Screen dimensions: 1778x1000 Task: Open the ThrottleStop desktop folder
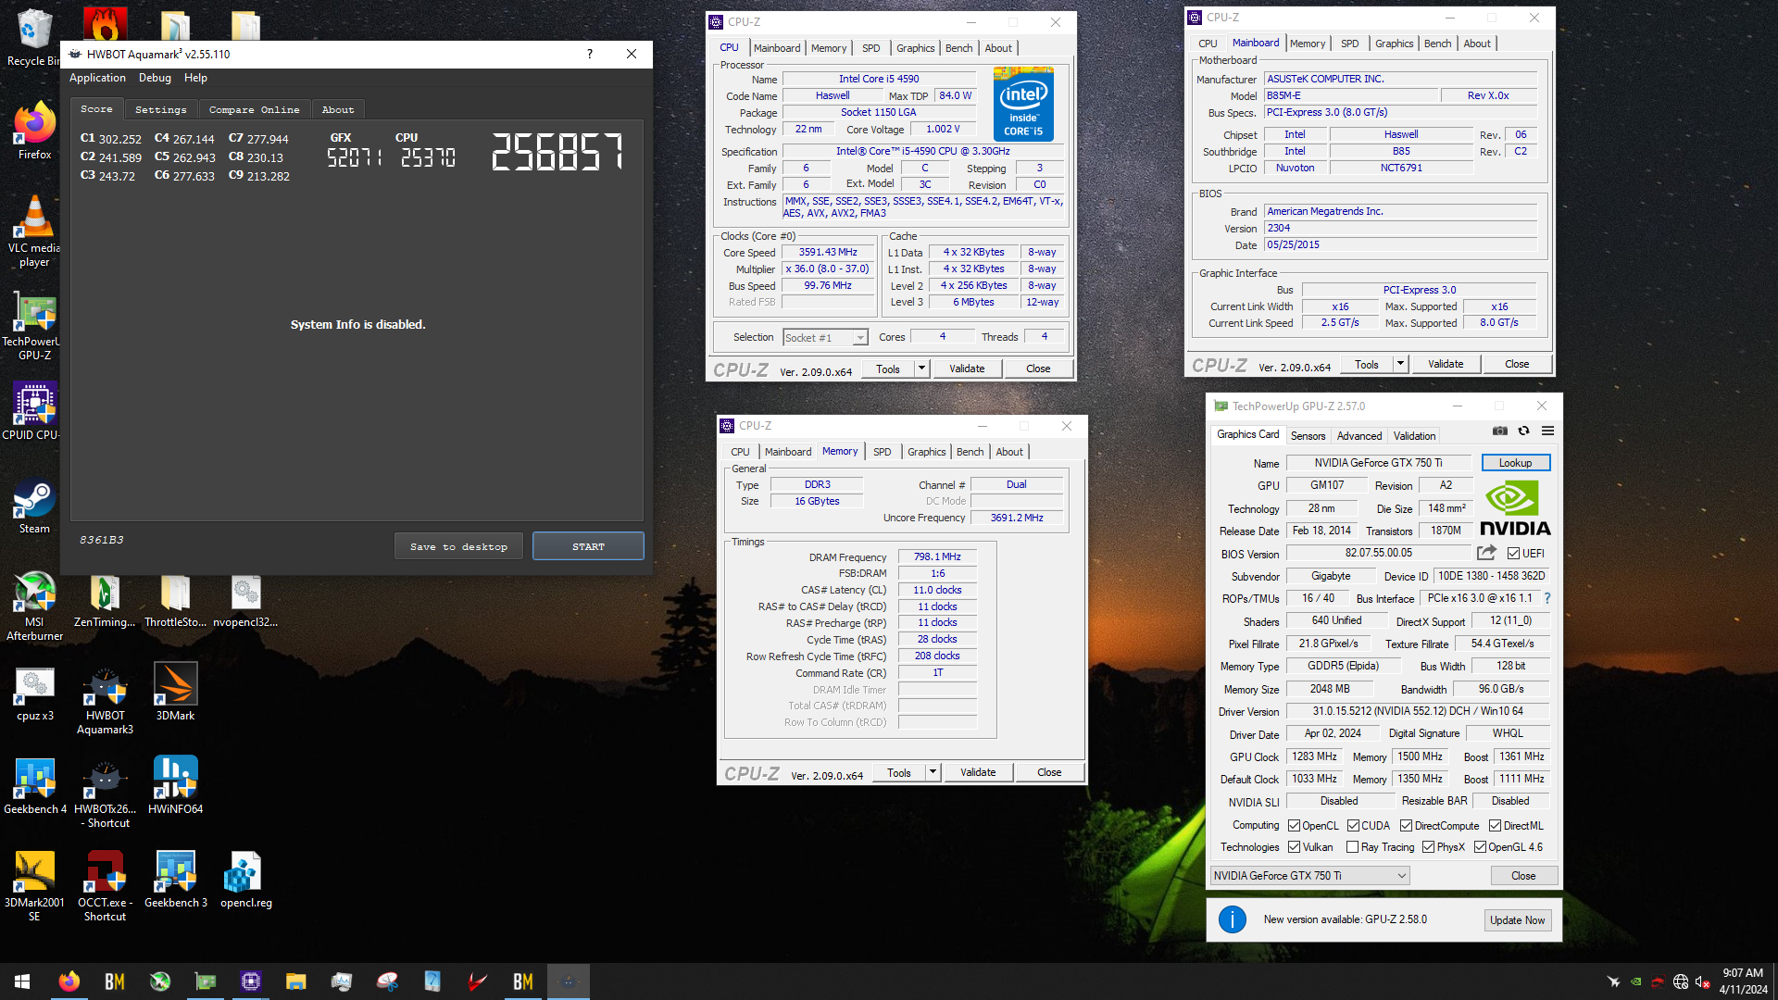pos(175,600)
